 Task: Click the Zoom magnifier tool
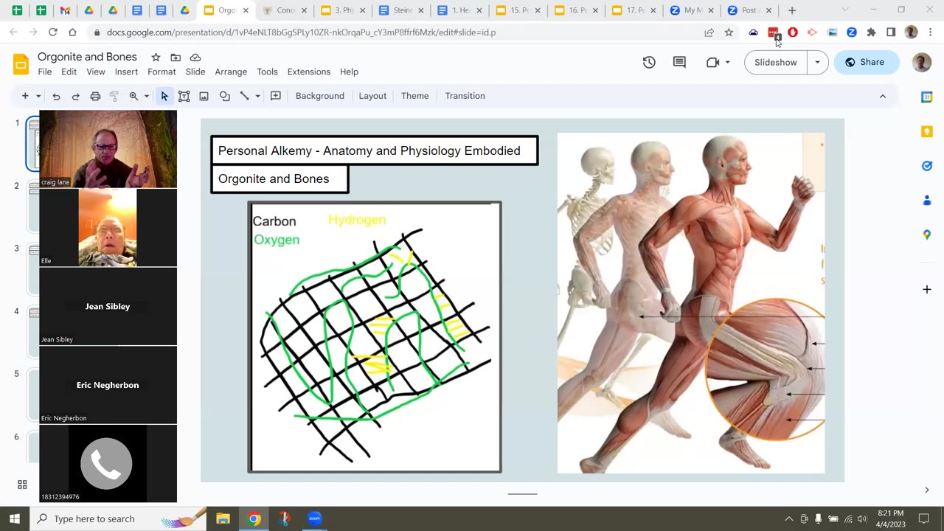click(133, 96)
